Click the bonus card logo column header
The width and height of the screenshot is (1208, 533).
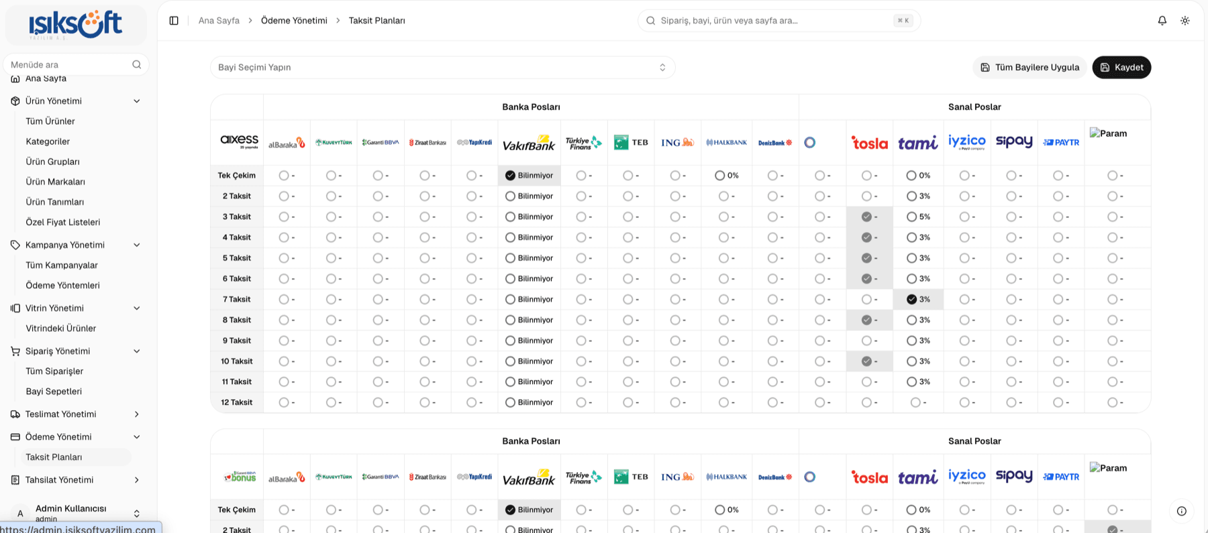[x=240, y=477]
